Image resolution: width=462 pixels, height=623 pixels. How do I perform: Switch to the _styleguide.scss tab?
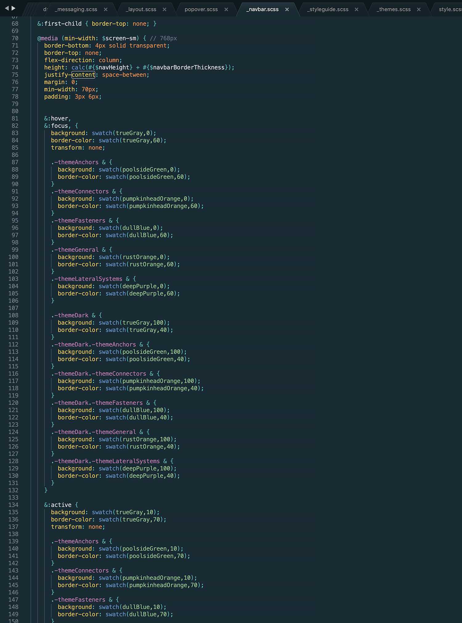point(327,10)
